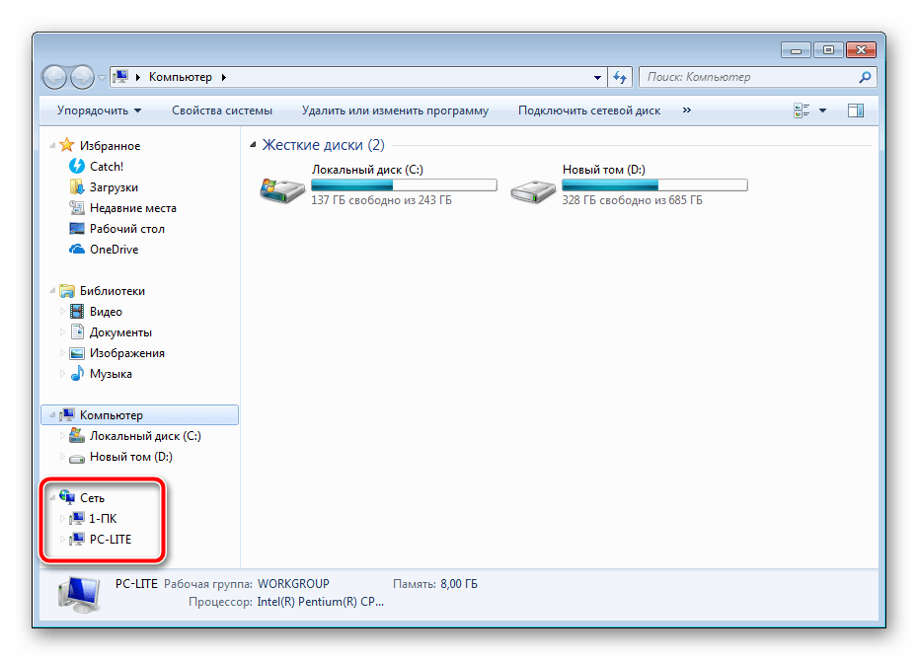918x660 pixels.
Task: Click Подключить сетевой диск button
Action: pyautogui.click(x=589, y=110)
